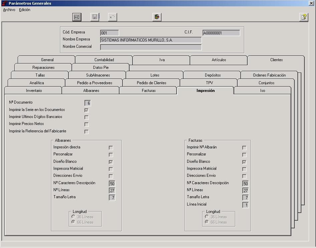
Task: Click the undo arrow toolbar icon
Action: pyautogui.click(x=112, y=17)
